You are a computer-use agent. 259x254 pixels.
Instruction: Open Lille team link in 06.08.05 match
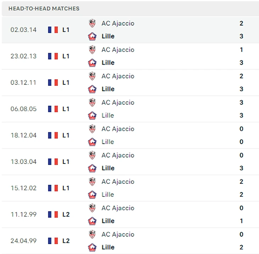(x=108, y=115)
